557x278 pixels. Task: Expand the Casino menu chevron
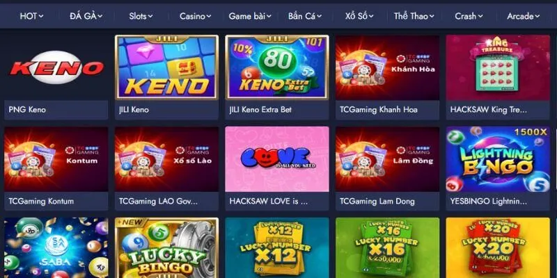coord(208,16)
